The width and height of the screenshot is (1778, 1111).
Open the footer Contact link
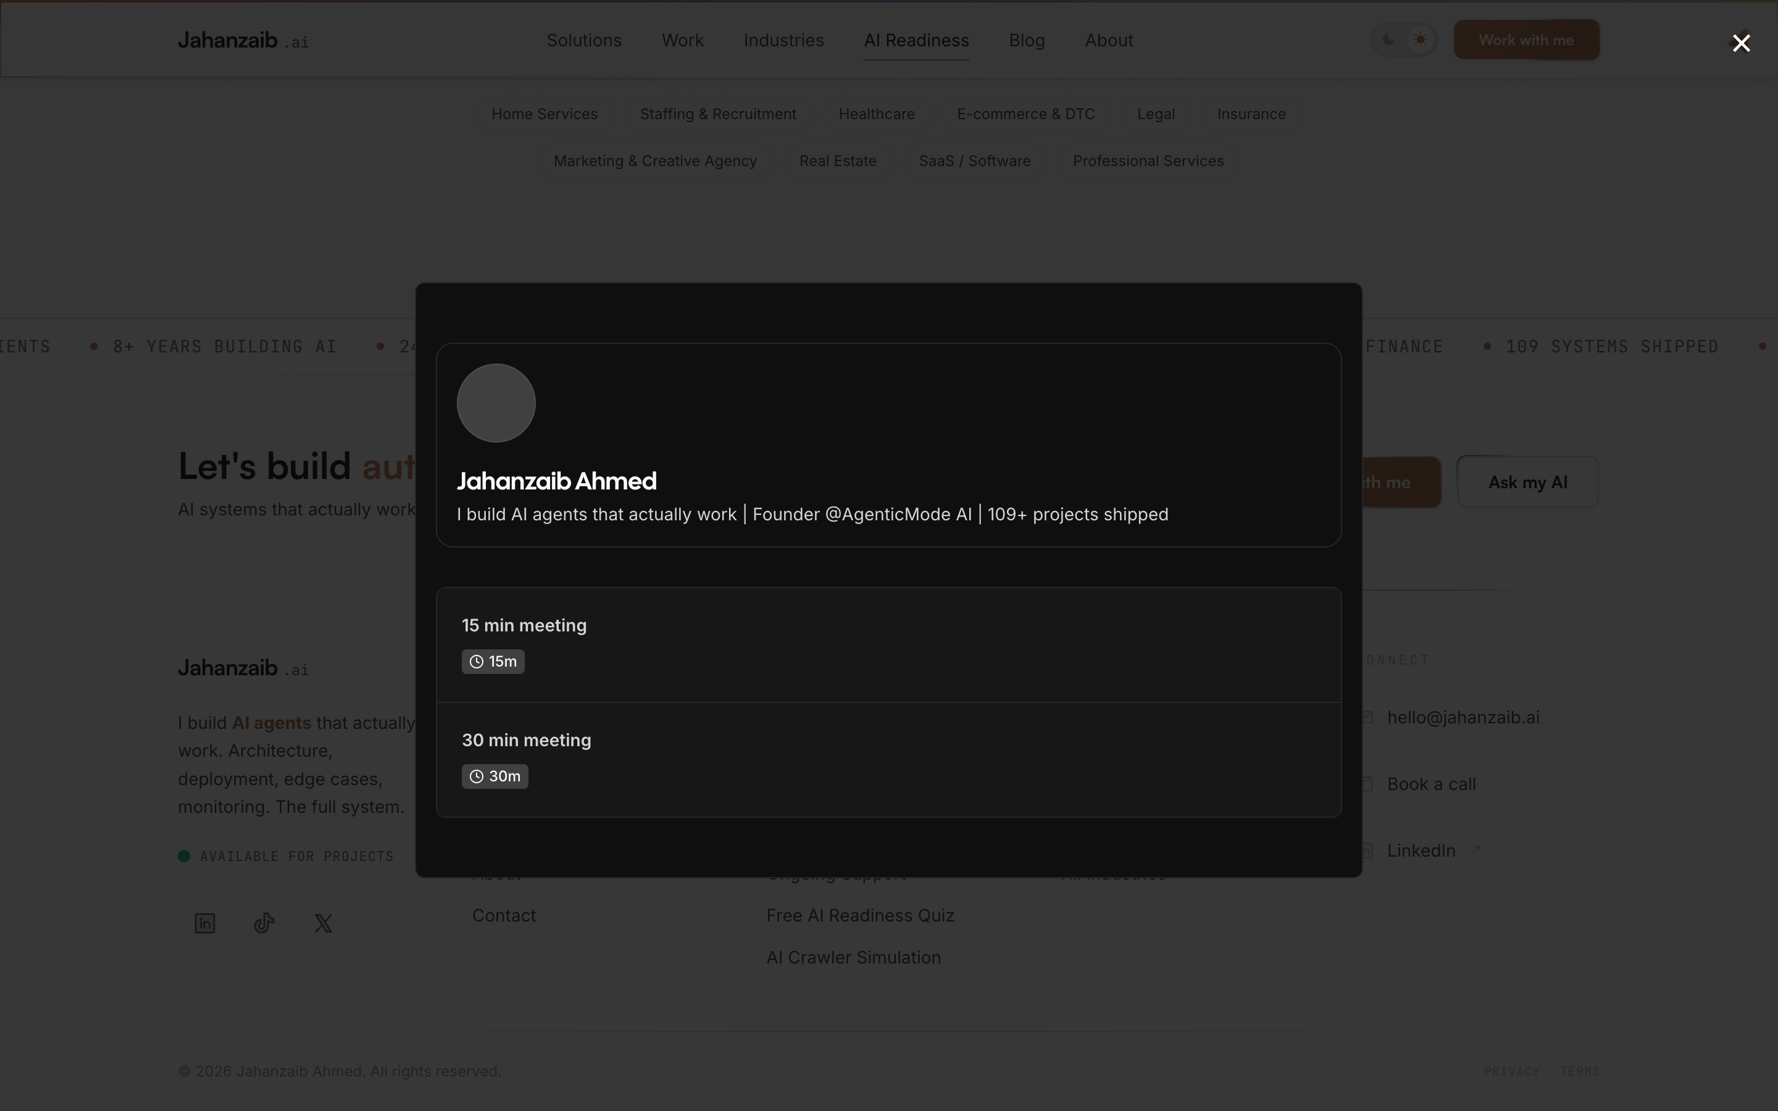[x=504, y=915]
